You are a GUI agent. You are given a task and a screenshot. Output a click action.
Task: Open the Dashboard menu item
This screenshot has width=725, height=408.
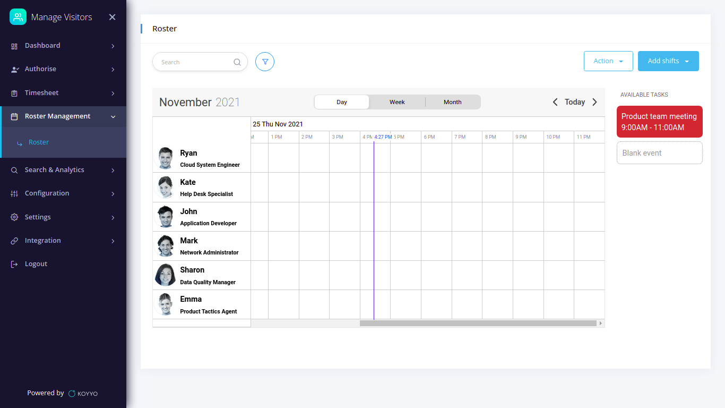click(63, 46)
